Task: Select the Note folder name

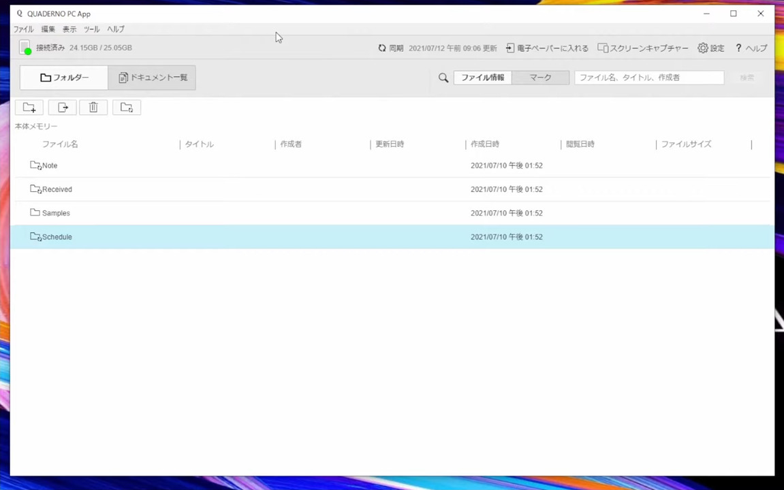Action: click(50, 165)
